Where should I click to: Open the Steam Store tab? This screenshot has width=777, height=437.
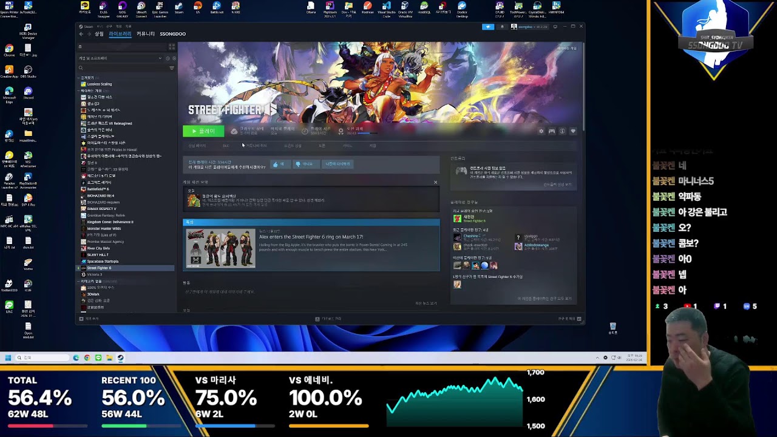pyautogui.click(x=99, y=34)
